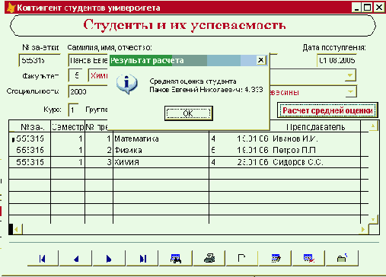
Task: Close the 'Контингент студентов' window
Action: pos(379,8)
